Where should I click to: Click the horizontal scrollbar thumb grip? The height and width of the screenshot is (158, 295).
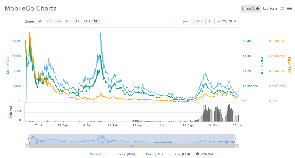(132, 146)
